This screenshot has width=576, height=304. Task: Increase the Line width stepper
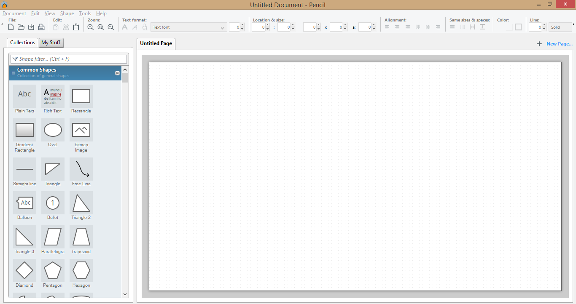544,25
